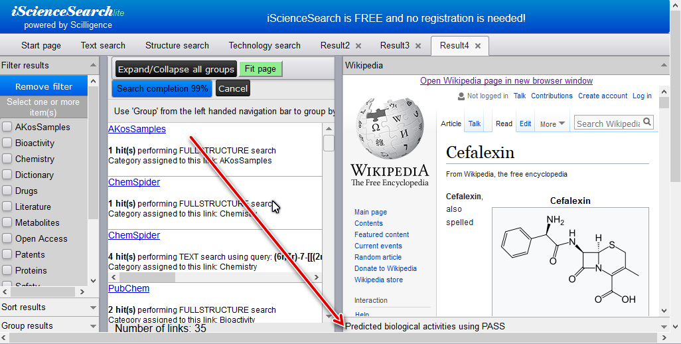Open the Random article link

tap(378, 257)
